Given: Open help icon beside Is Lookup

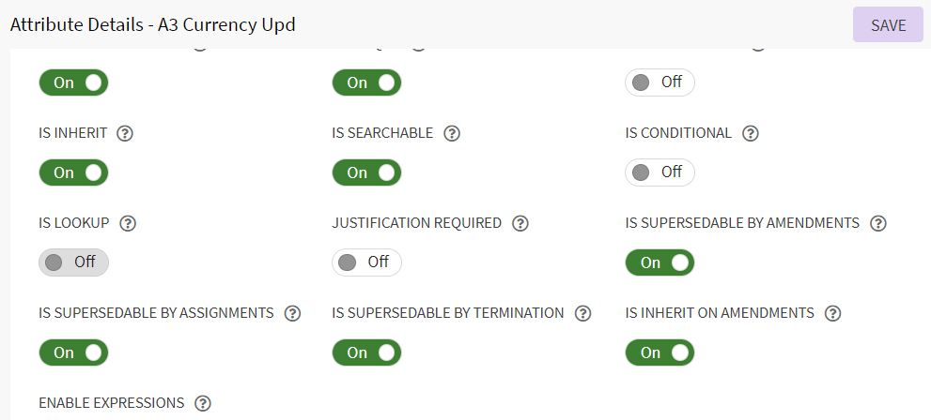Looking at the screenshot, I should [129, 223].
